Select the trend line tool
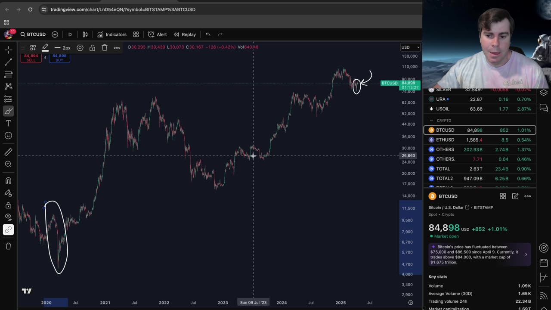 click(8, 62)
